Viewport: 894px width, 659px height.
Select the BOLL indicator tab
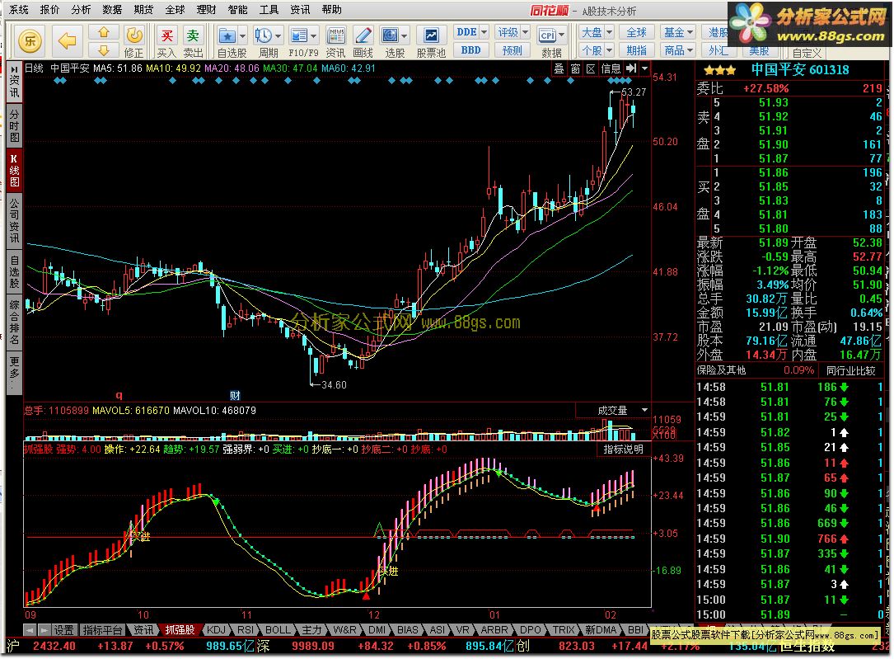278,630
